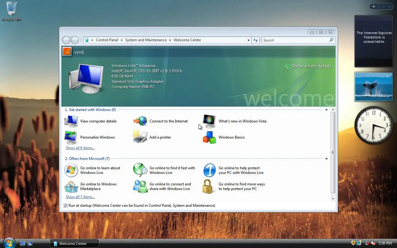Click the vertical scrollbar down arrow
Screen dimensions: 397x248
pyautogui.click(x=333, y=199)
